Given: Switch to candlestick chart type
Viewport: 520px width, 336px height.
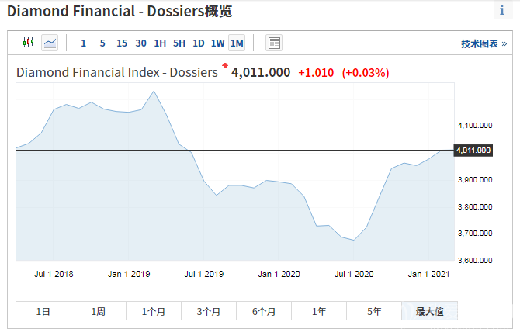Looking at the screenshot, I should [x=29, y=43].
